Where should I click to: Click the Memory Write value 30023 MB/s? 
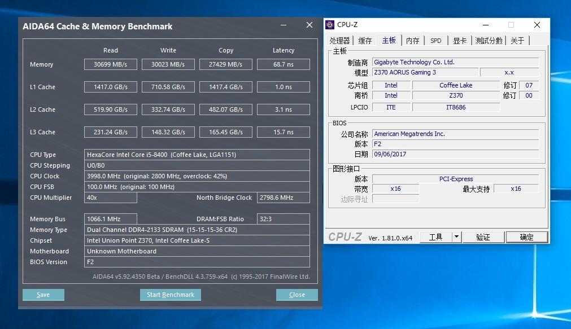[x=168, y=64]
